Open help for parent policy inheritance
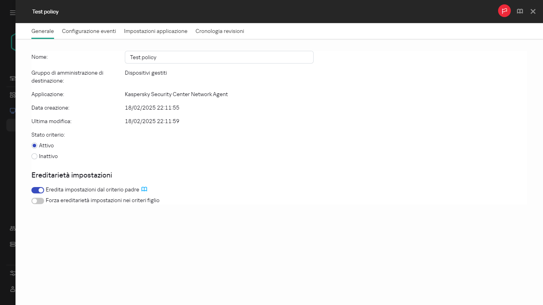 (x=144, y=189)
